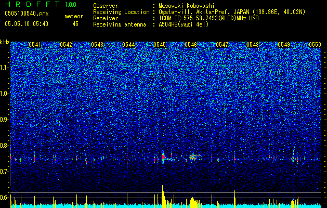Click the 0545 time marker

pyautogui.click(x=160, y=45)
